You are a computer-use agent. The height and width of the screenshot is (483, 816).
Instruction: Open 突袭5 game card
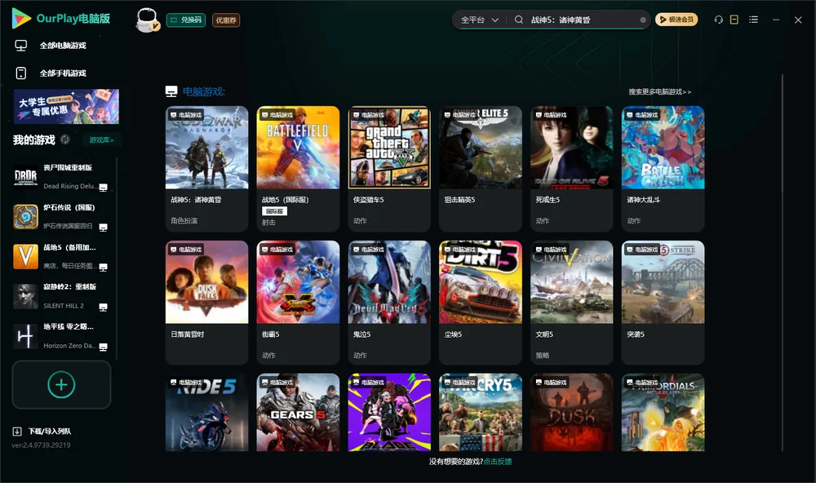point(663,303)
